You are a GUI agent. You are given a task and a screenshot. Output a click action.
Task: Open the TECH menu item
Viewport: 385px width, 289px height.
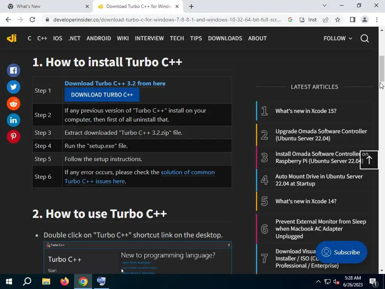coord(177,38)
